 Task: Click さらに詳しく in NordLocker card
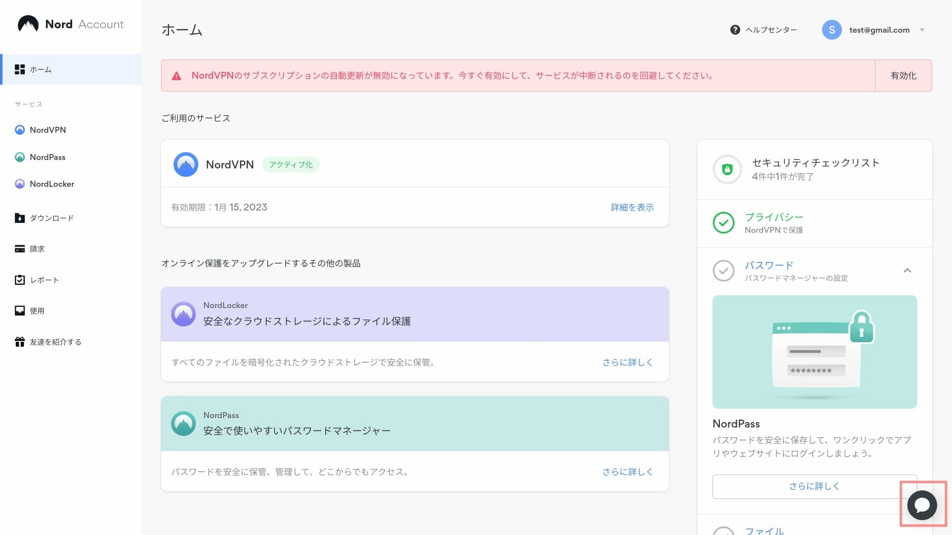pos(628,362)
